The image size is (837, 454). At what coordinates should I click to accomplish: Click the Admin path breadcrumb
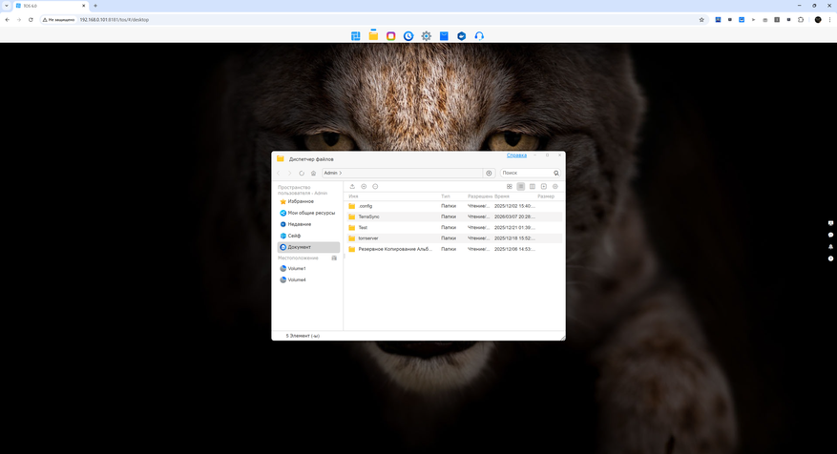coord(330,173)
